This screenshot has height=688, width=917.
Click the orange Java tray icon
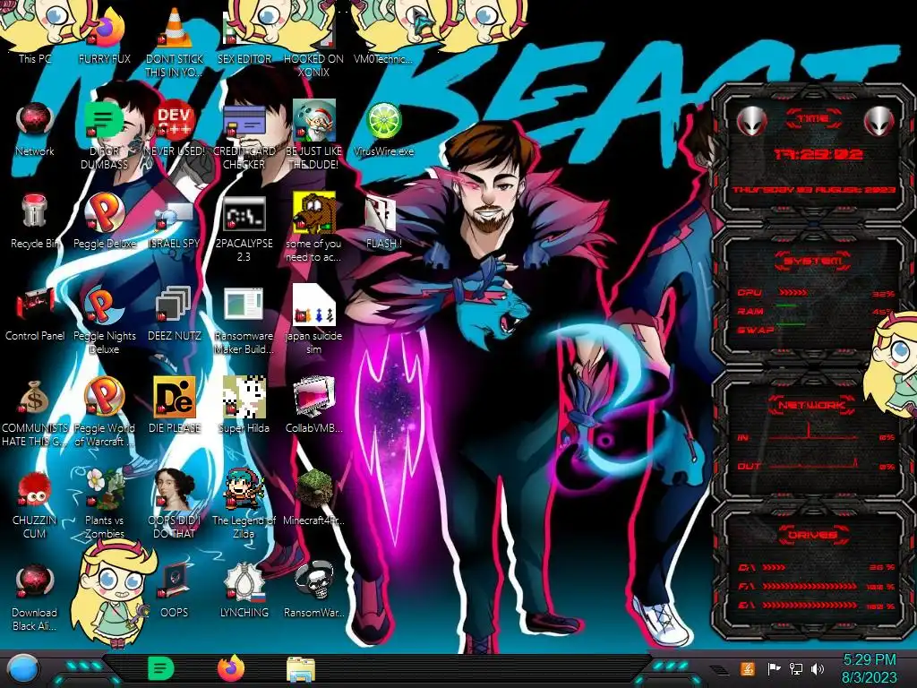click(x=748, y=668)
